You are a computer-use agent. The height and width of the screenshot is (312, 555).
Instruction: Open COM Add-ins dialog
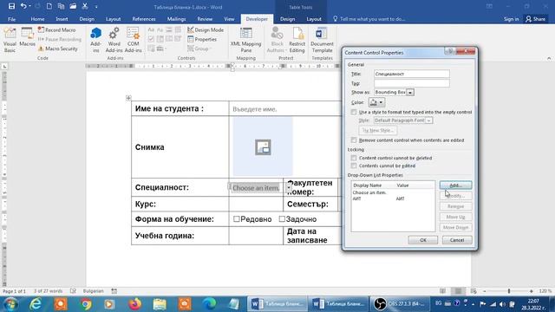click(x=133, y=41)
